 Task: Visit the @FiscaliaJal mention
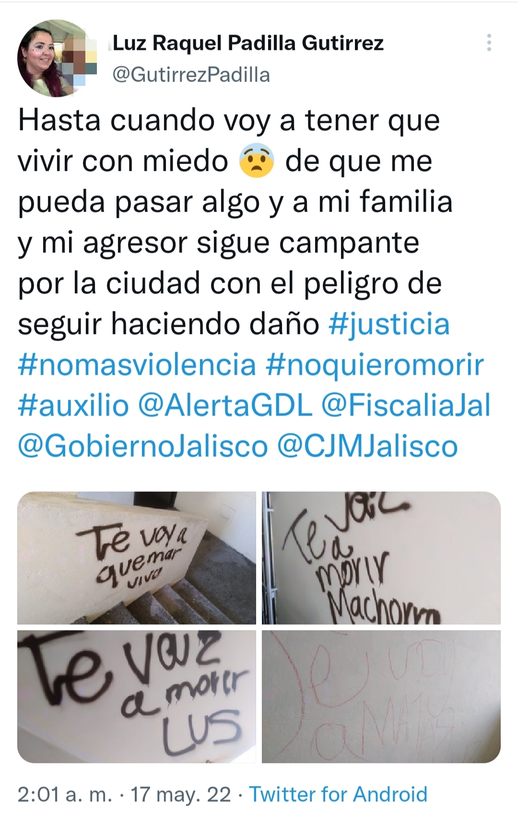click(406, 405)
